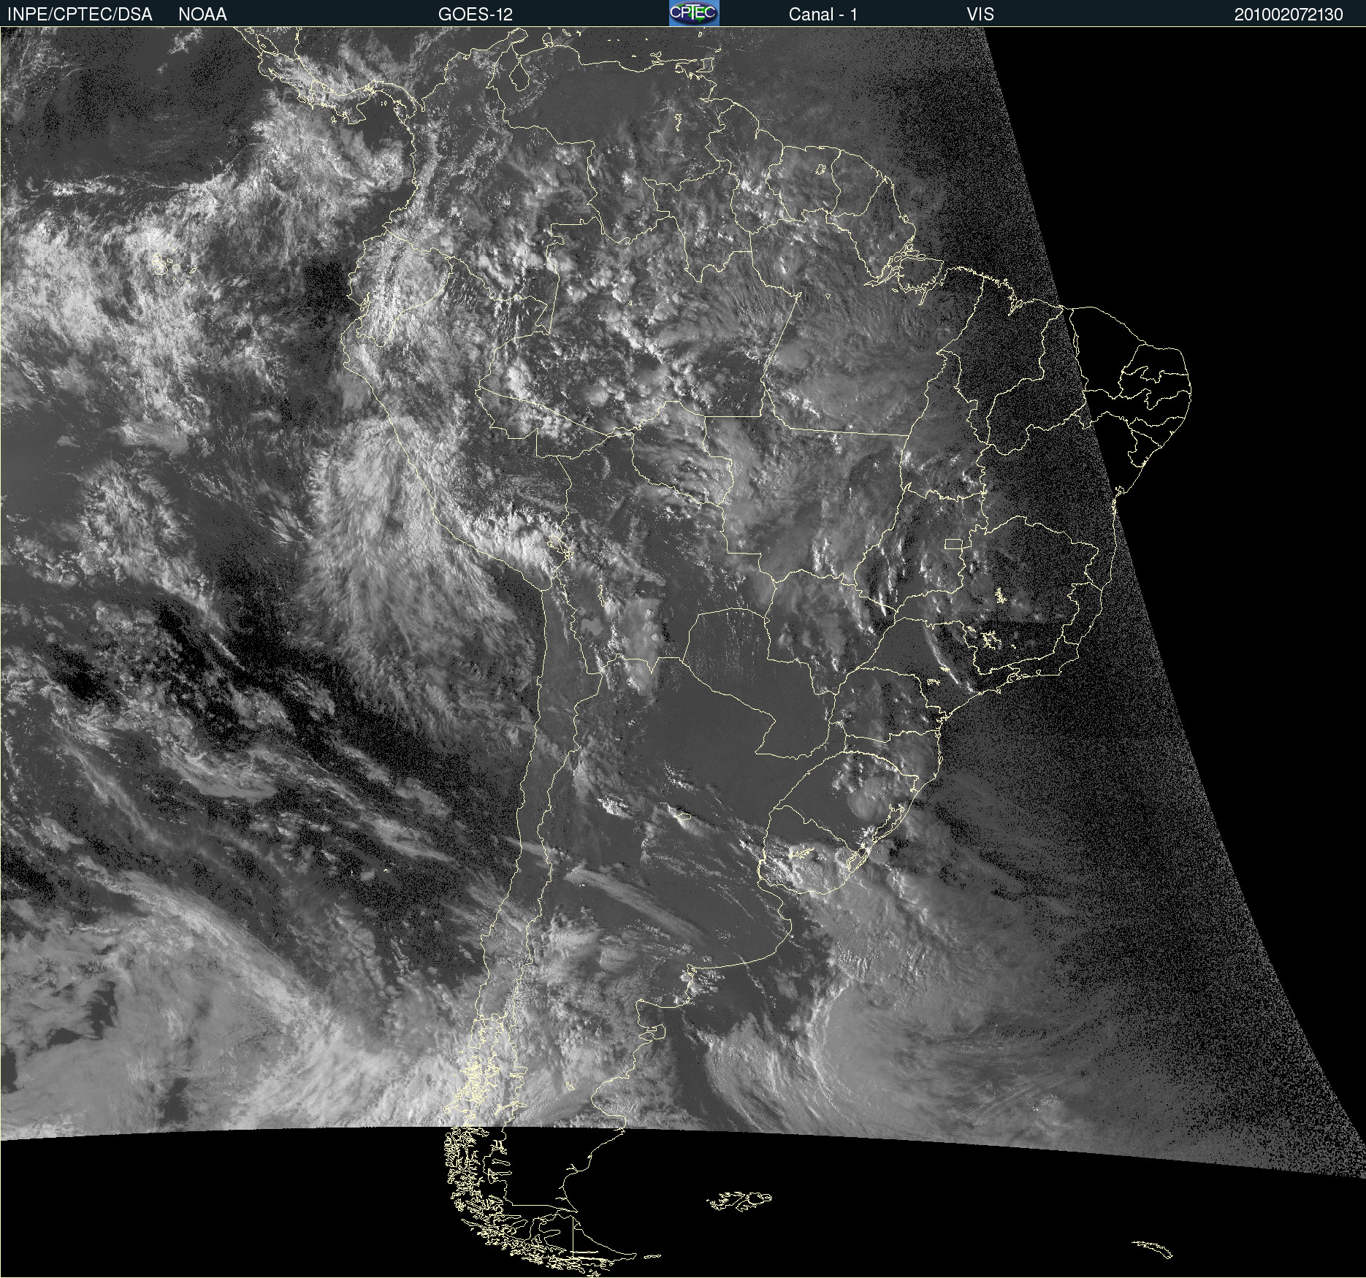1366x1278 pixels.
Task: Click the Canal - 1 channel label
Action: 823,14
